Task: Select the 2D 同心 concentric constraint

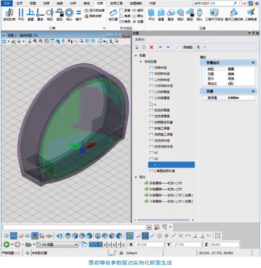Action: 69,15
